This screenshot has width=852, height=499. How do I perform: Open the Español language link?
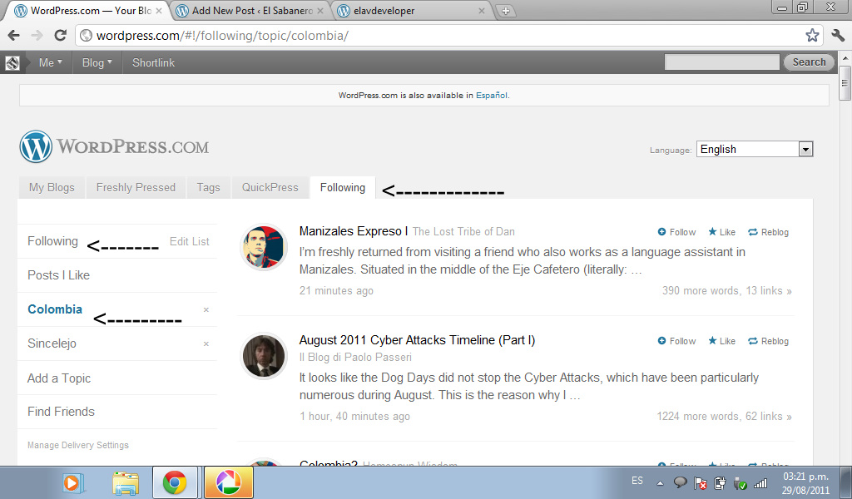pos(491,96)
